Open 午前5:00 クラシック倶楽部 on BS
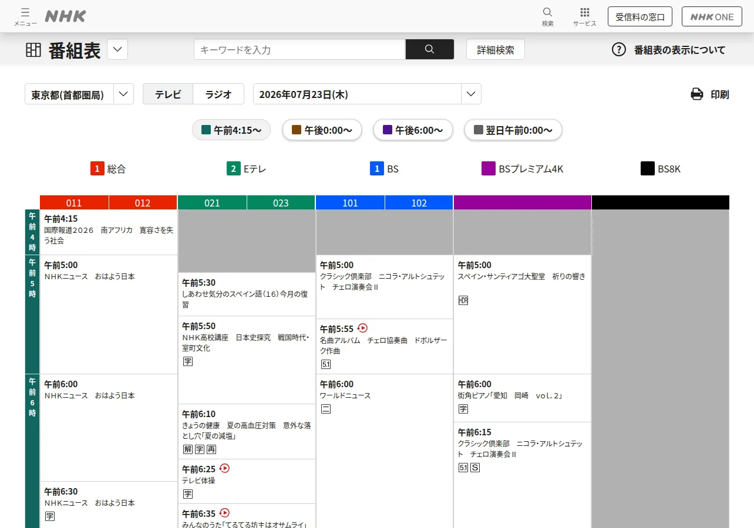Image resolution: width=754 pixels, height=528 pixels. (385, 287)
